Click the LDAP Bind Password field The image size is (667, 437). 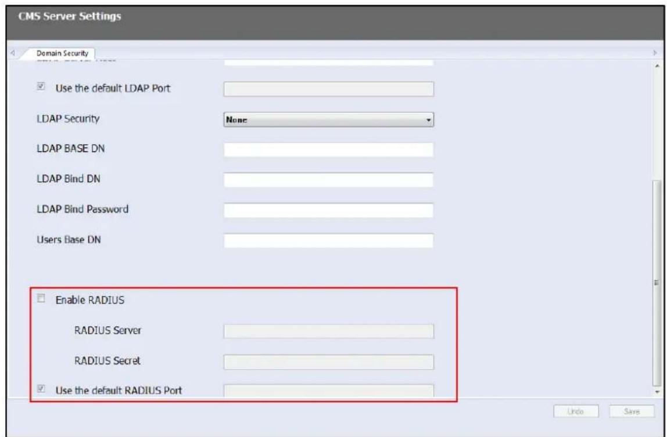[x=329, y=211]
